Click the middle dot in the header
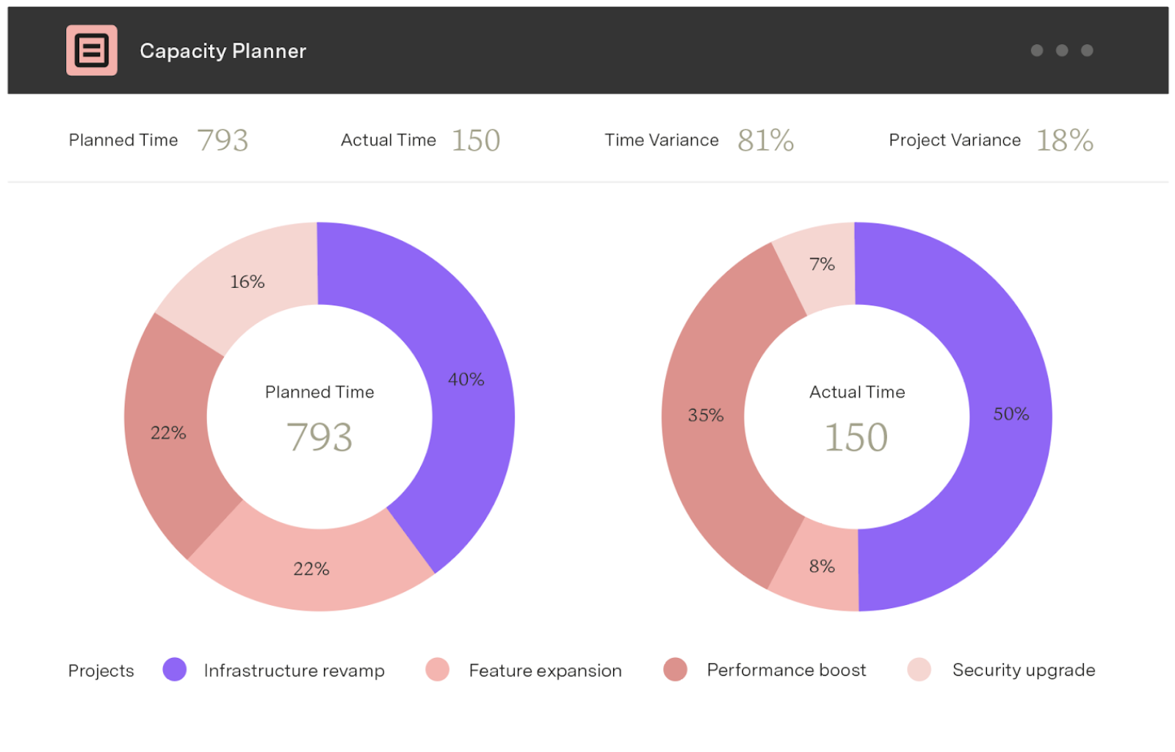This screenshot has height=752, width=1175. (x=1062, y=51)
